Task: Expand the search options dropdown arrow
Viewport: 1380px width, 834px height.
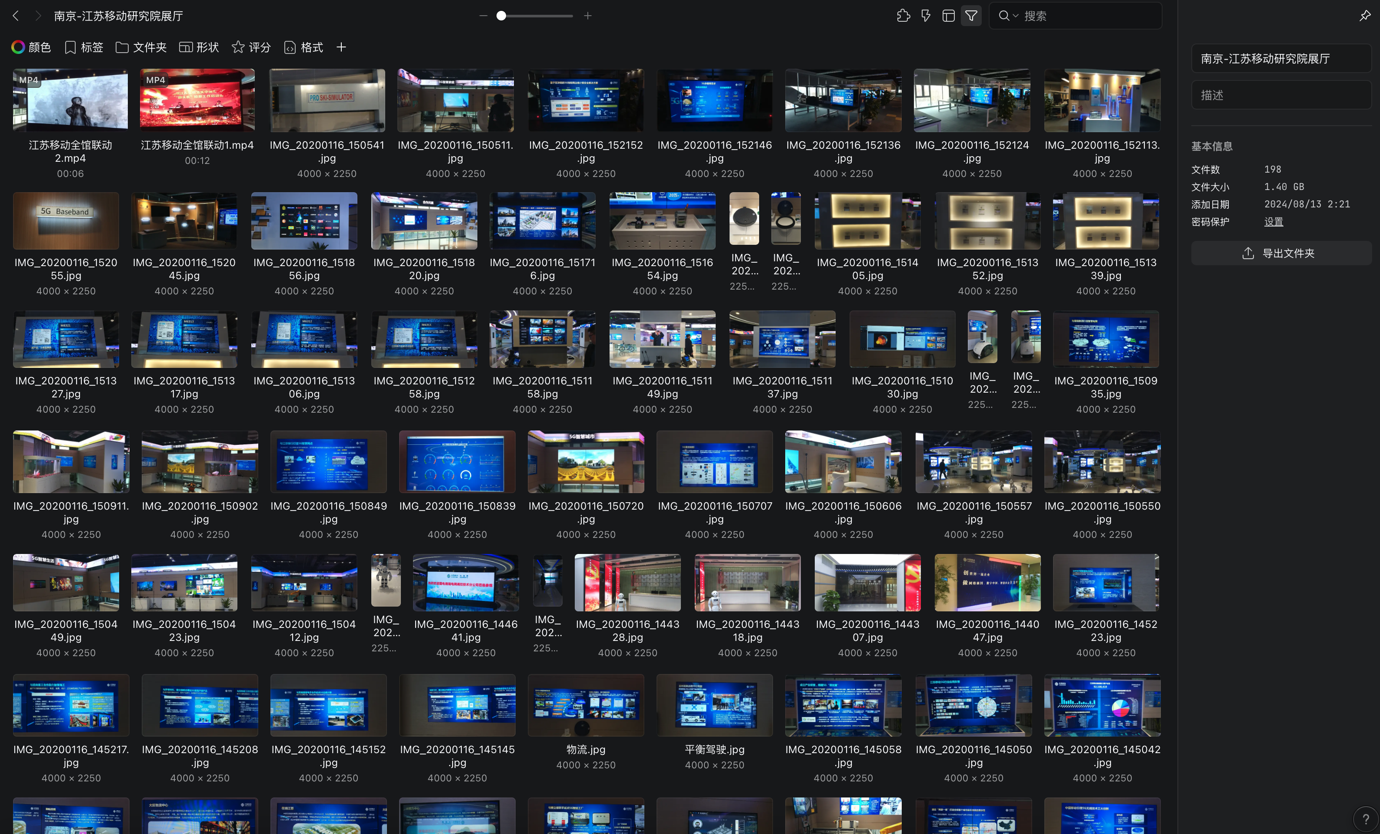Action: pos(1015,16)
